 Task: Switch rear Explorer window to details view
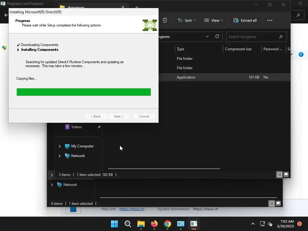tap(272, 203)
